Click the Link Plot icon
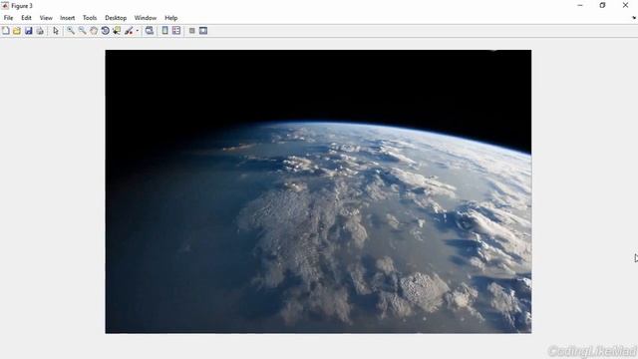Screen dimensions: 638x359 [x=150, y=31]
